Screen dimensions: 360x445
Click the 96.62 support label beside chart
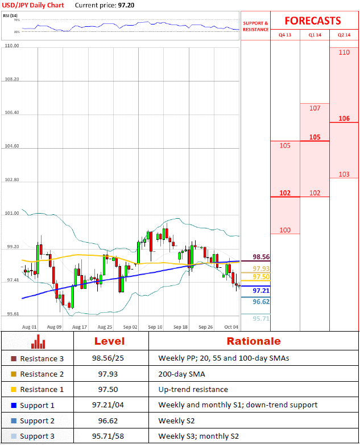(x=261, y=301)
